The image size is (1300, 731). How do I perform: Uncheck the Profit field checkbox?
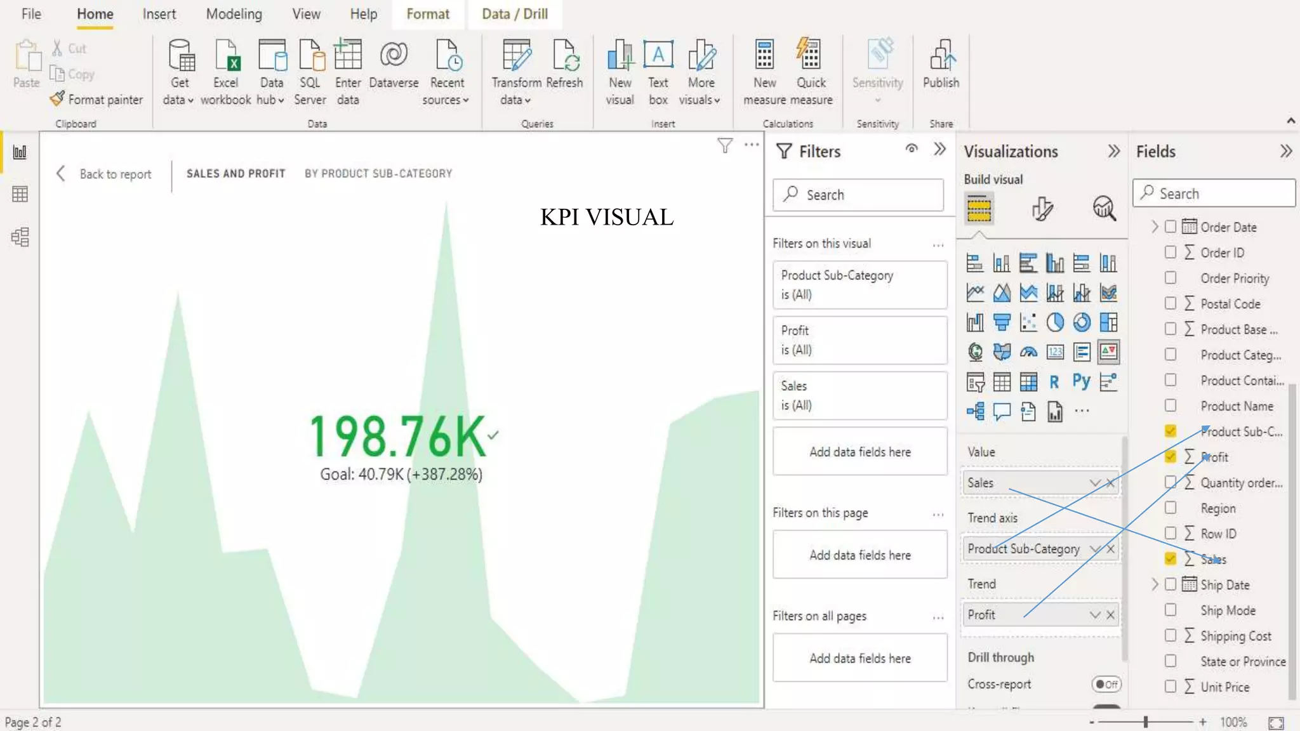1171,456
